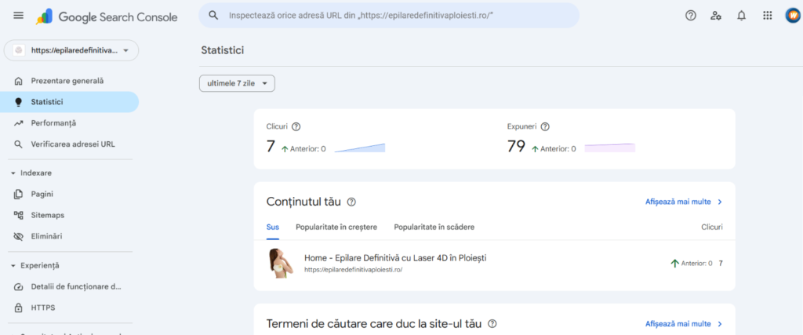The width and height of the screenshot is (803, 335).
Task: Collapse the Experiență sidebar section
Action: point(13,265)
